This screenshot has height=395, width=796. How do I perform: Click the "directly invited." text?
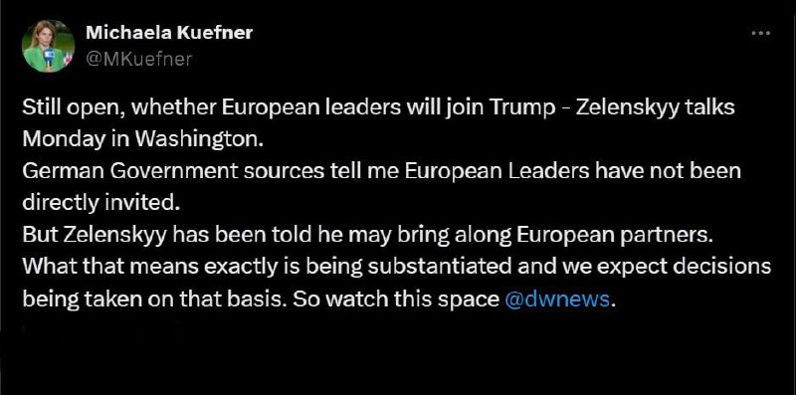pos(101,203)
